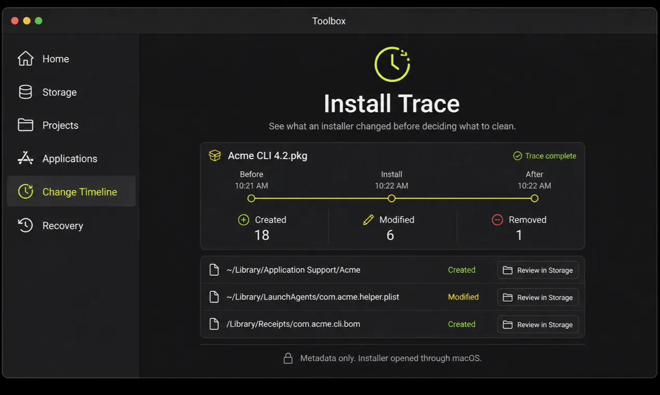Click the package box icon beside Acme CLI
Screen dimensions: 660x395
[x=215, y=155]
